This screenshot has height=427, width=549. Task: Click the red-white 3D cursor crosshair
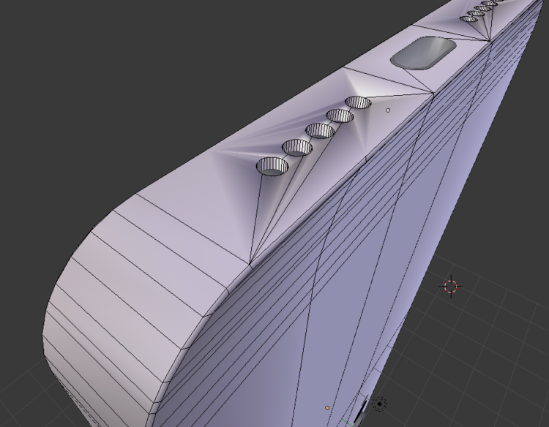451,287
